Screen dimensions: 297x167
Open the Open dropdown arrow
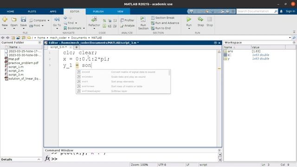[14, 29]
